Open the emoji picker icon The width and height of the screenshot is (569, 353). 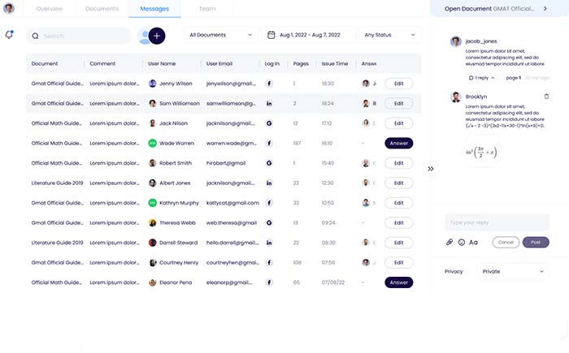point(462,242)
